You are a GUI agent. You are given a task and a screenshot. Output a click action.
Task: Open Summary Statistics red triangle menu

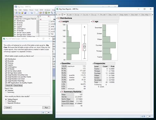tap(63, 92)
